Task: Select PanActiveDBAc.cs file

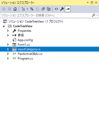Action: (30, 54)
